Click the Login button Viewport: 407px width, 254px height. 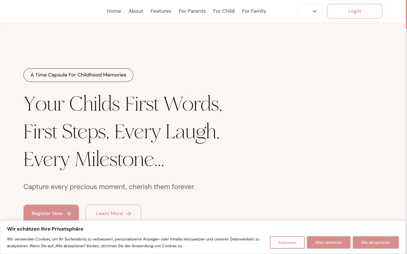354,11
